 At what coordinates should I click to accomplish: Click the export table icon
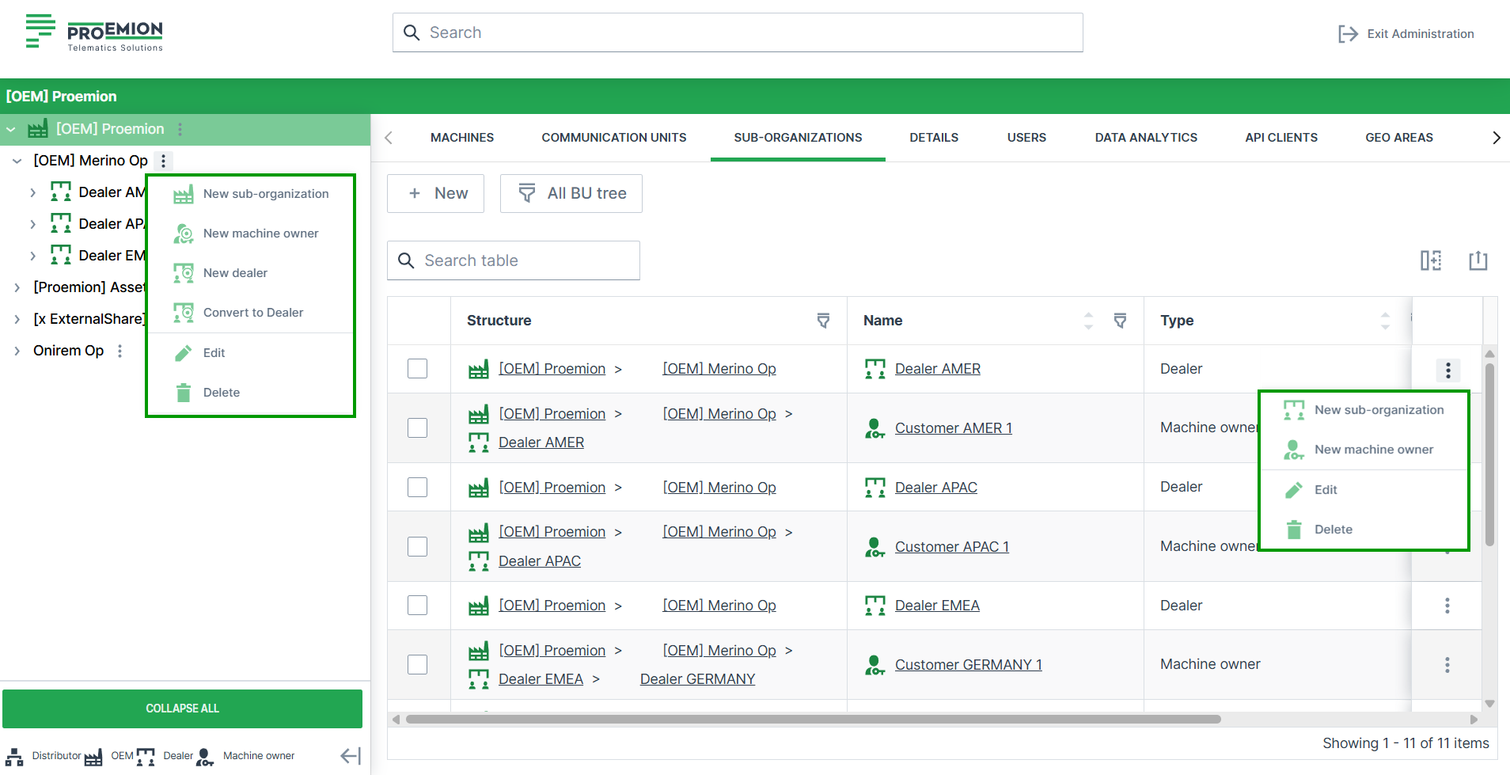click(1478, 260)
